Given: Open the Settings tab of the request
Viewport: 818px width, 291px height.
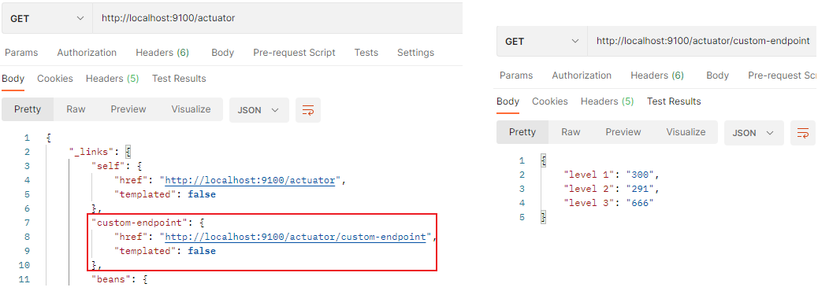Looking at the screenshot, I should point(416,53).
